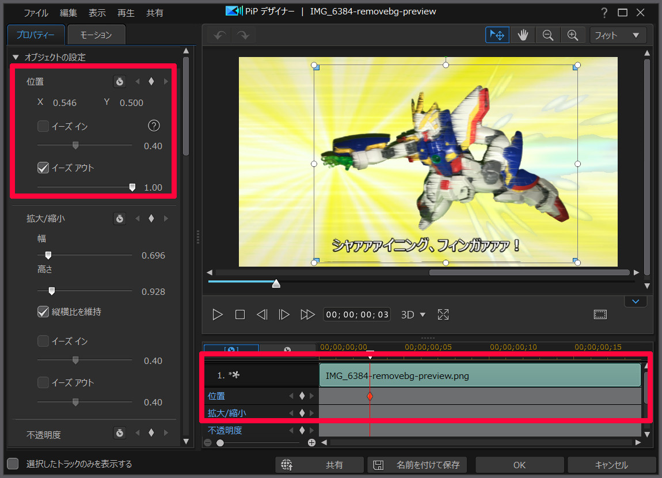Click the キャンセル button

tap(611, 465)
